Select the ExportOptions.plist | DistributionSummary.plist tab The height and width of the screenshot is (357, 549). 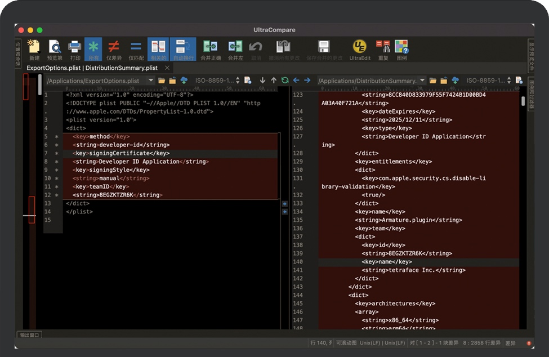pyautogui.click(x=92, y=68)
